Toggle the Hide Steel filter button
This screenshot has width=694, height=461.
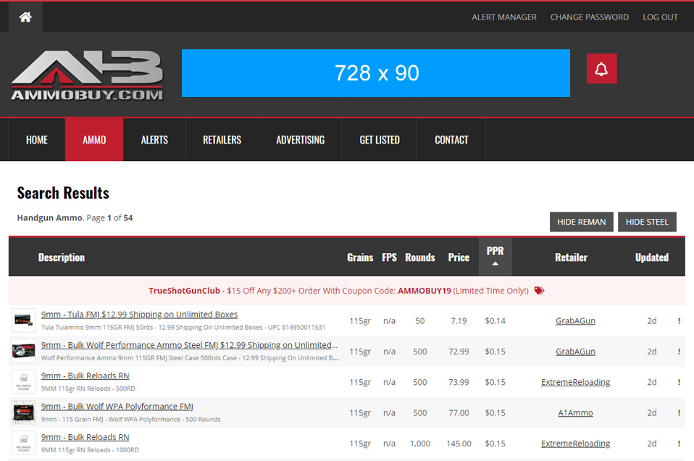[x=647, y=222]
